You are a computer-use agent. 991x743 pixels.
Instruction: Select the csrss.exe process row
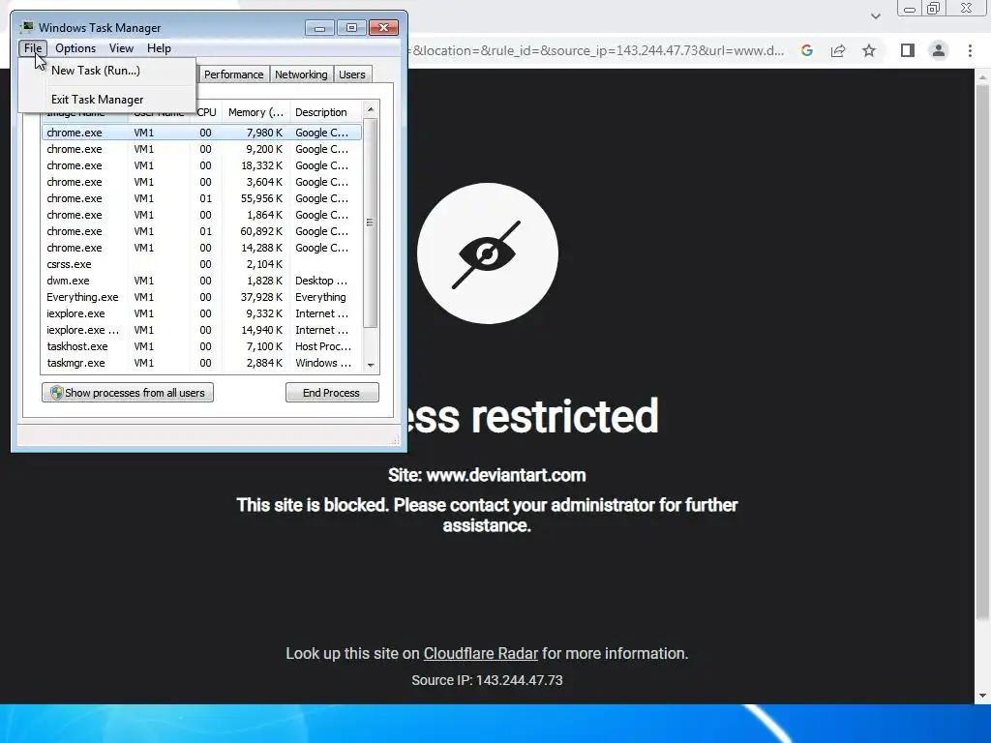click(x=201, y=264)
